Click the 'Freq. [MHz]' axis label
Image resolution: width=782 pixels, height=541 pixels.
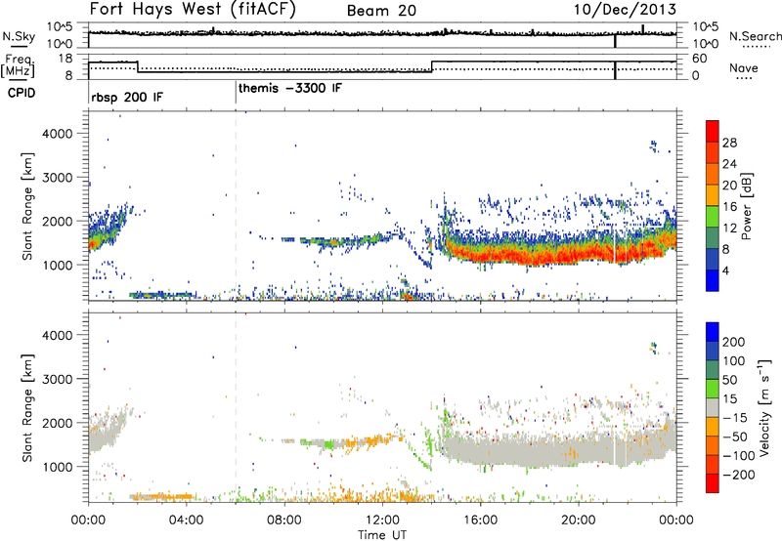tap(18, 66)
